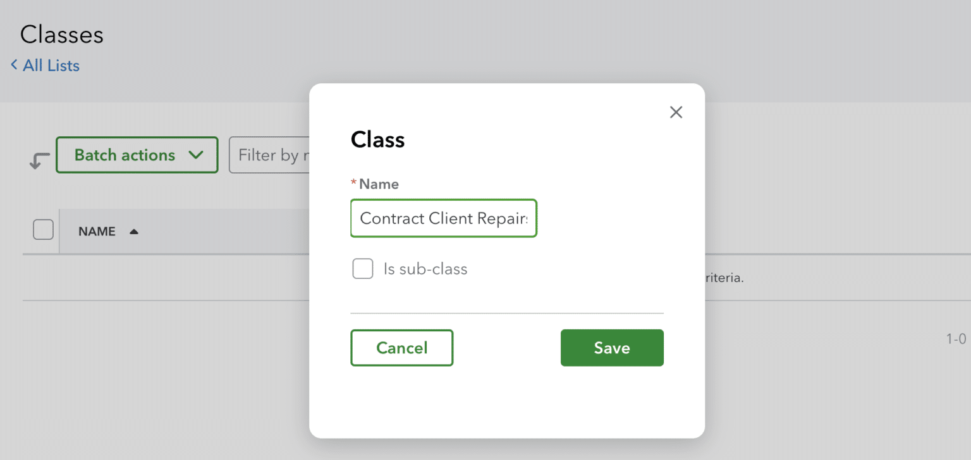971x460 pixels.
Task: Select the Name text field in the dialog
Action: pyautogui.click(x=443, y=218)
